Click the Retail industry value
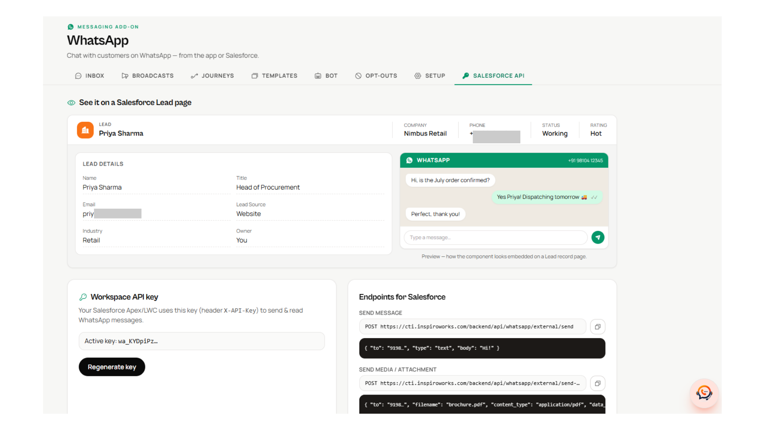Image resolution: width=765 pixels, height=430 pixels. (x=91, y=240)
